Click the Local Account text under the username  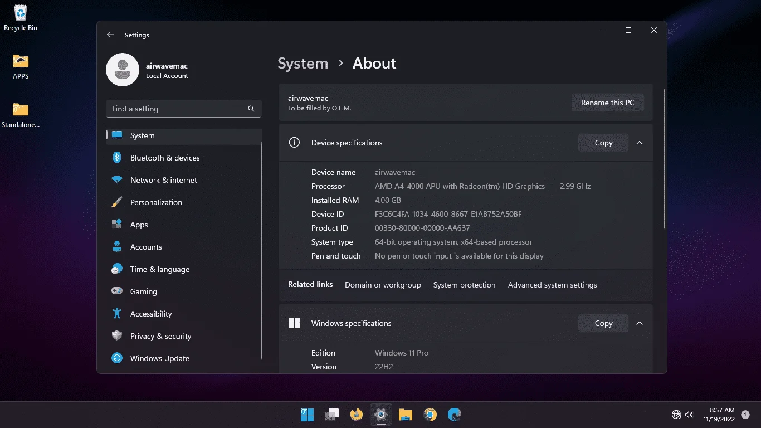[167, 76]
